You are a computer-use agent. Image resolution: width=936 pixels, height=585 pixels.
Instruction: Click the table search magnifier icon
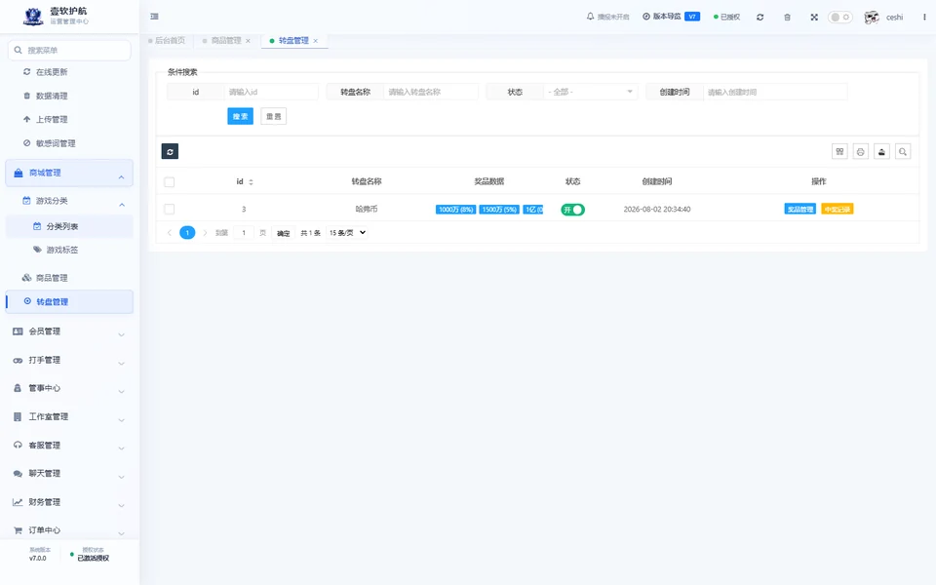903,152
